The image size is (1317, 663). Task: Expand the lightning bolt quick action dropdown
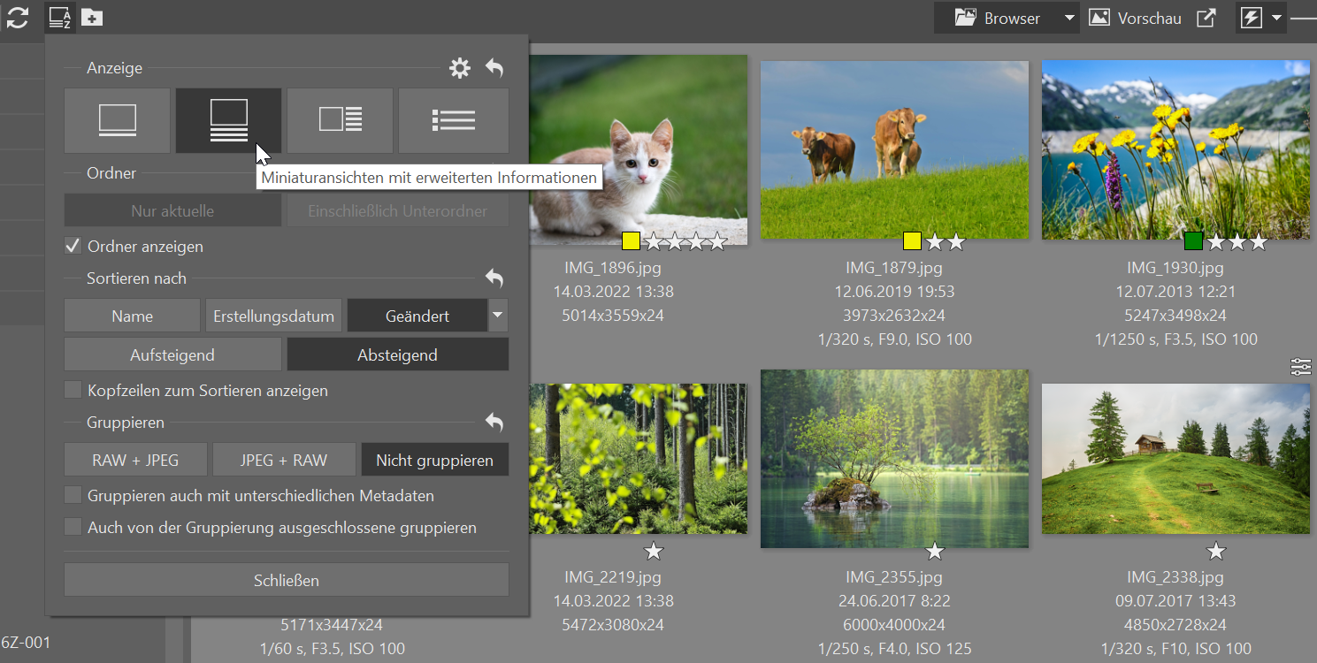1276,18
